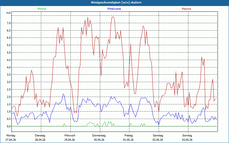
Task: Click the 0,5 y-axis value
Action: pyautogui.click(x=9, y=119)
